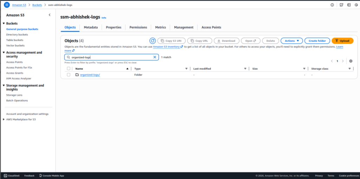Click the Upload button

click(x=342, y=41)
